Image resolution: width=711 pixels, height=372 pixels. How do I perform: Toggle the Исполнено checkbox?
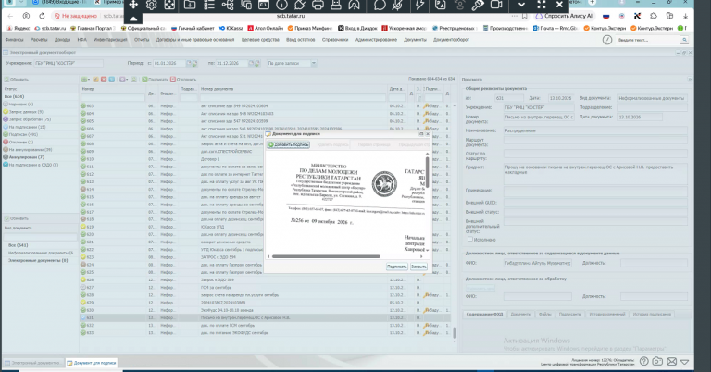point(470,239)
